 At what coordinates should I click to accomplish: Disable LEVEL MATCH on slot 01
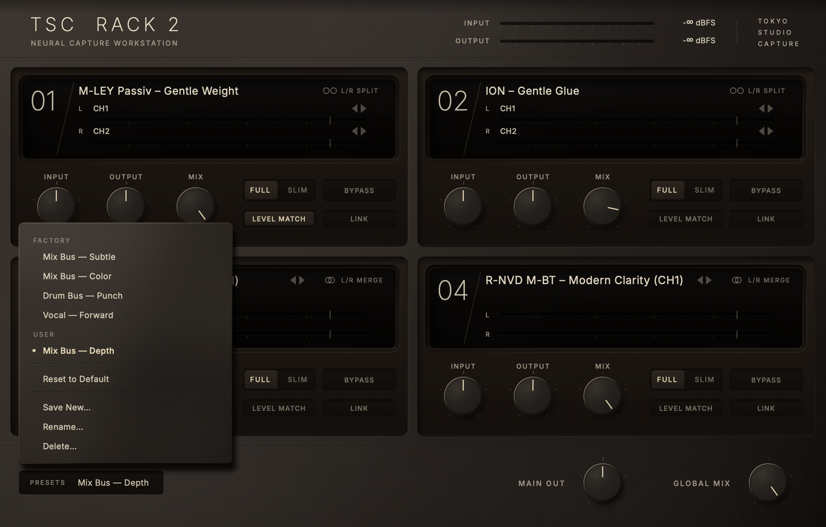[x=279, y=219]
